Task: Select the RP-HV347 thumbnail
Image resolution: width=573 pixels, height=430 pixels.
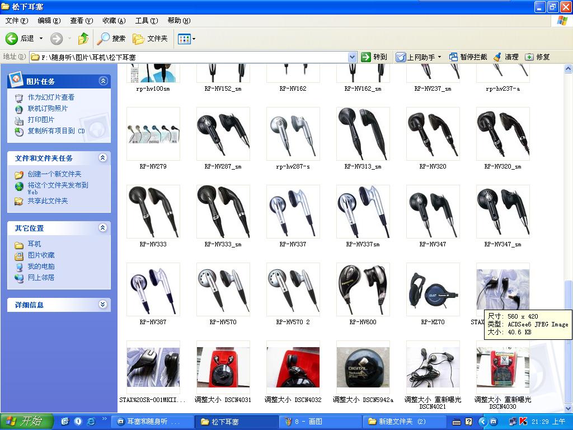Action: (x=433, y=212)
